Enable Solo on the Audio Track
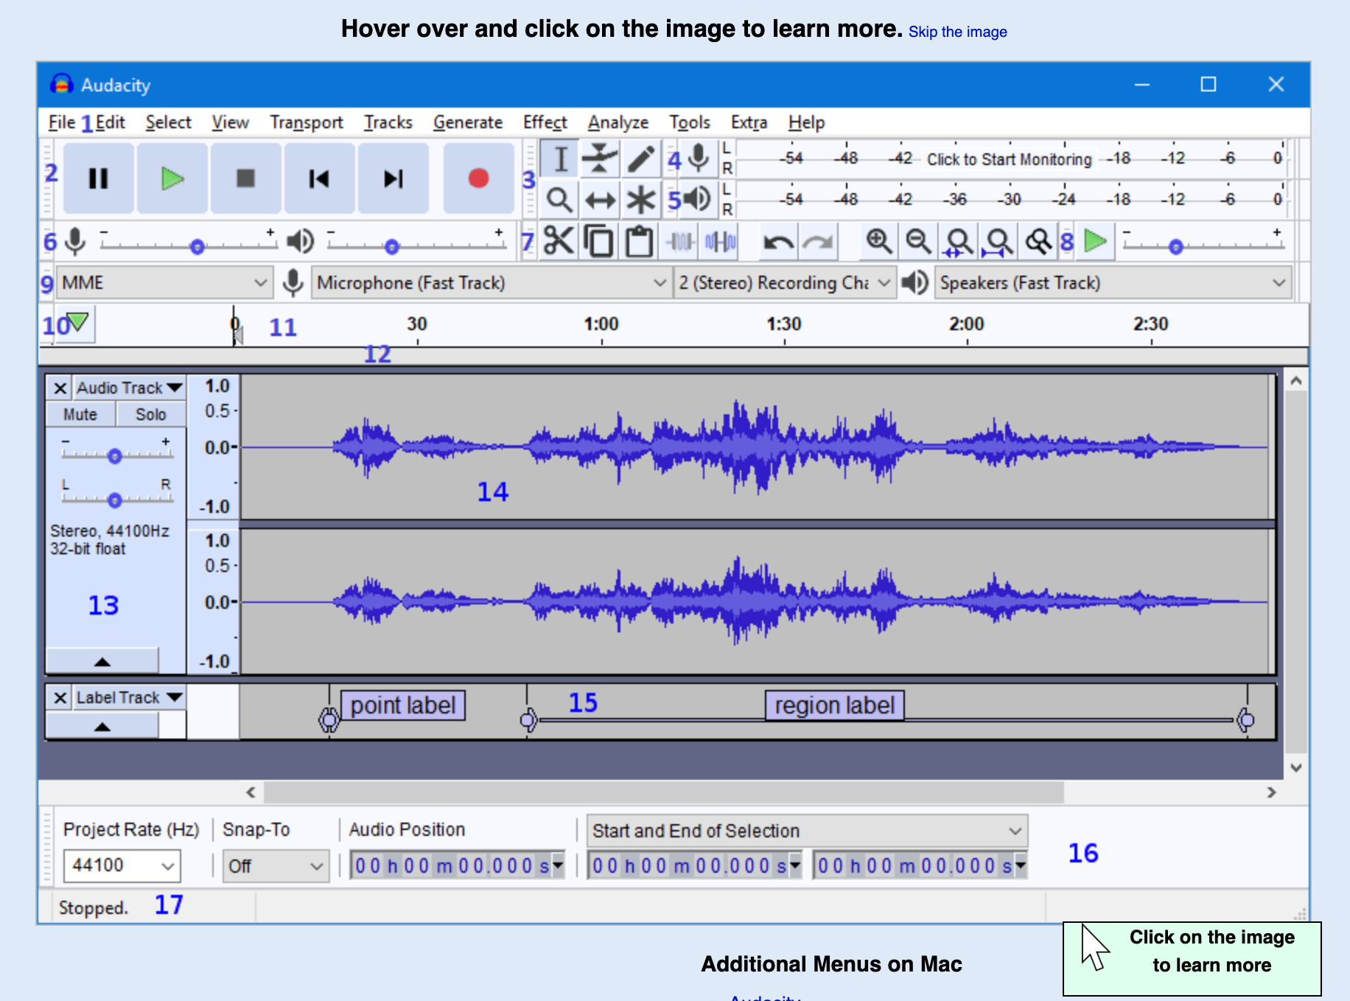 [150, 414]
